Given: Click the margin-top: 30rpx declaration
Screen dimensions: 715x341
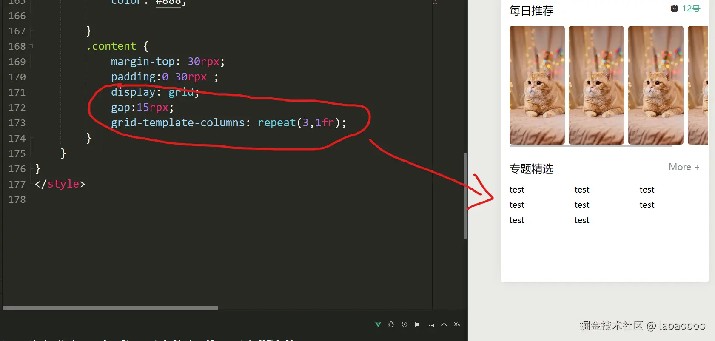Looking at the screenshot, I should tap(168, 62).
